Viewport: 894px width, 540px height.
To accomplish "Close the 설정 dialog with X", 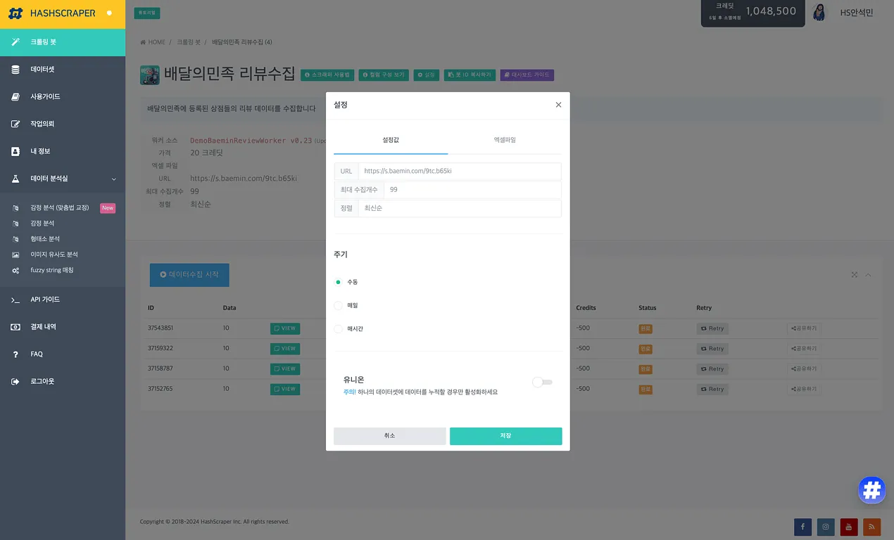I will (558, 105).
